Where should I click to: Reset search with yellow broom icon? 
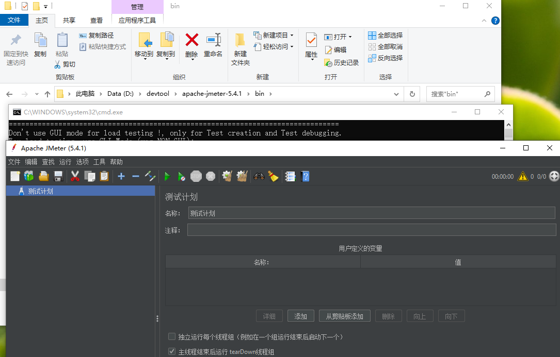274,176
